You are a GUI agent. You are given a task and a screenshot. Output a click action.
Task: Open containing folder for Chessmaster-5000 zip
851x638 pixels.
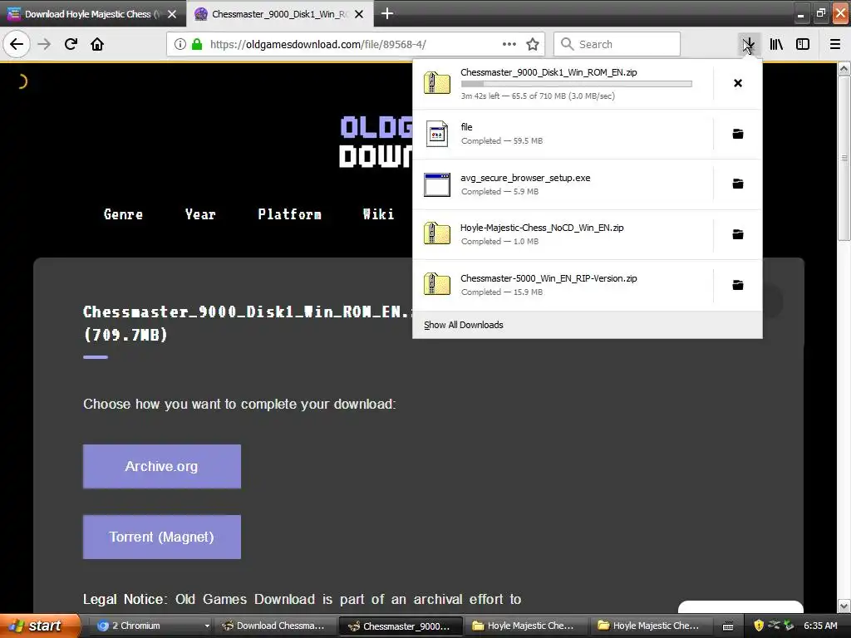738,285
